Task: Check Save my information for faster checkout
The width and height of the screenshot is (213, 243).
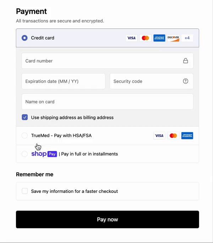Action: click(25, 191)
